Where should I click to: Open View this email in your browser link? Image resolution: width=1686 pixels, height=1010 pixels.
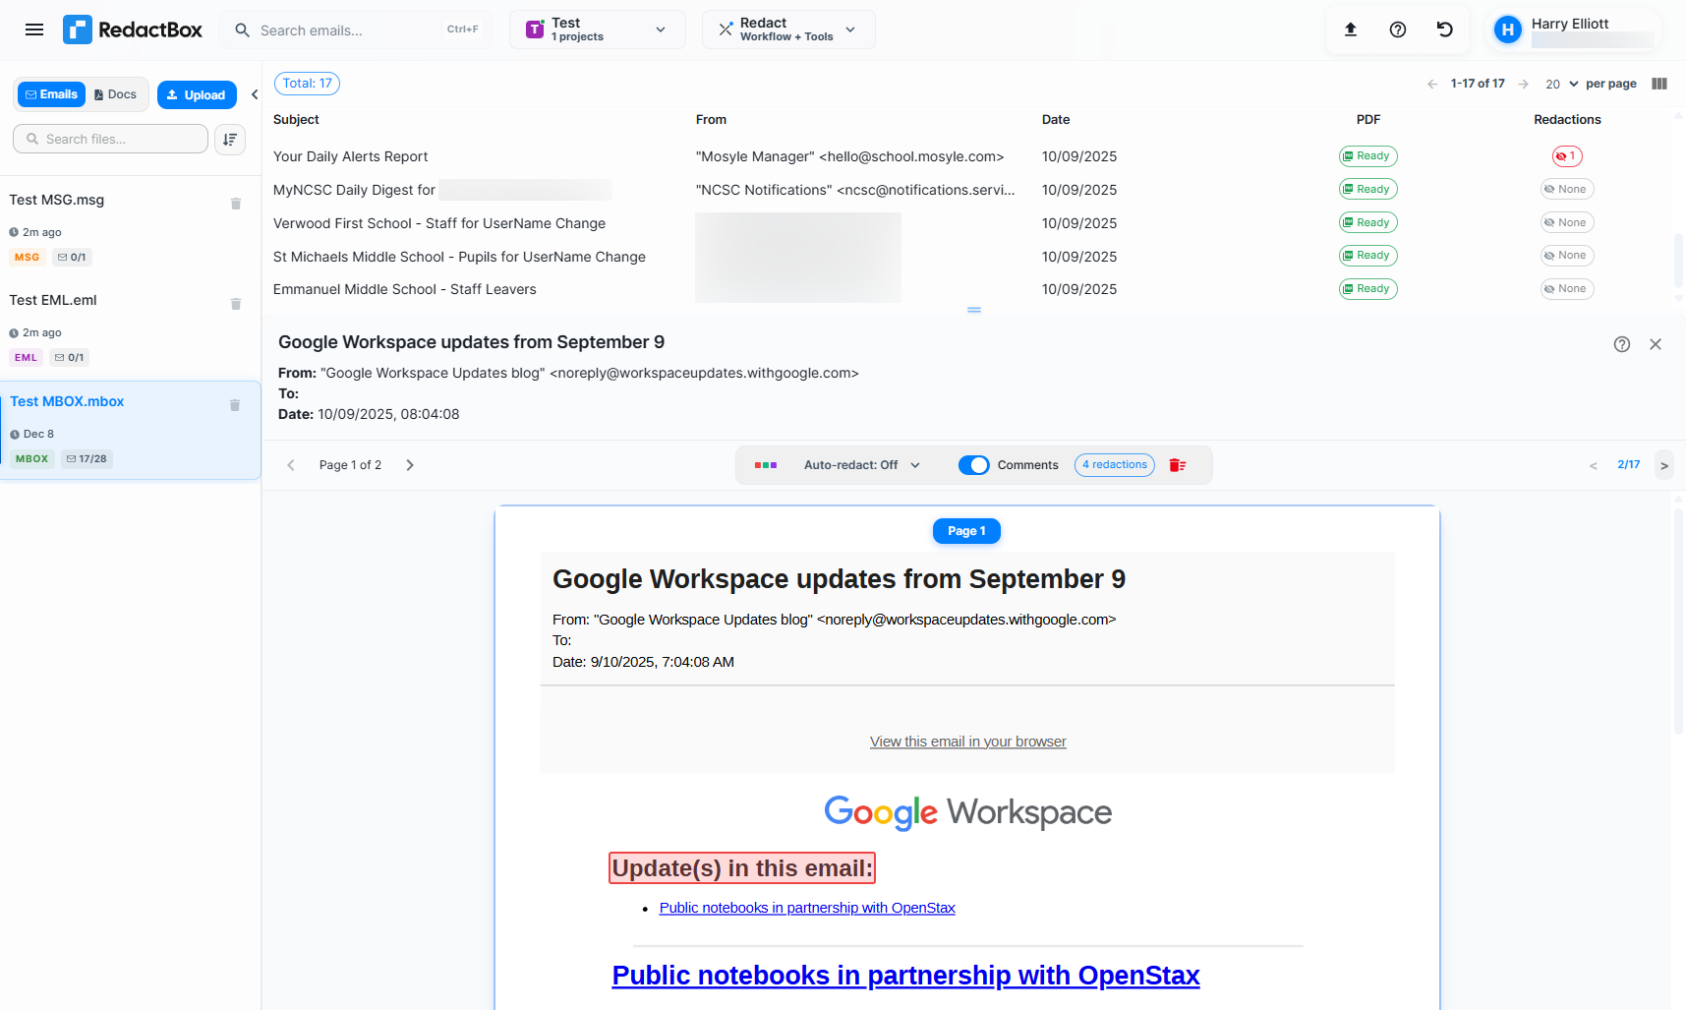pos(968,742)
